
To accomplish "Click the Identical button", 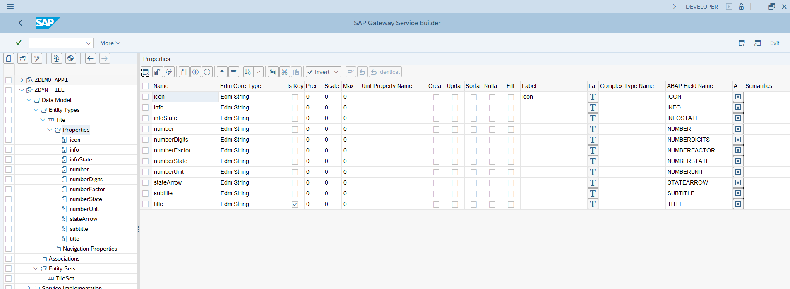I will [385, 72].
